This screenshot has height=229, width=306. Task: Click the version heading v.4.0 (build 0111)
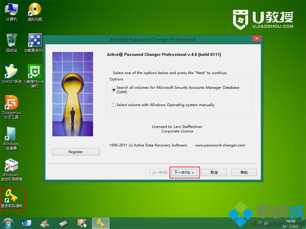click(164, 55)
